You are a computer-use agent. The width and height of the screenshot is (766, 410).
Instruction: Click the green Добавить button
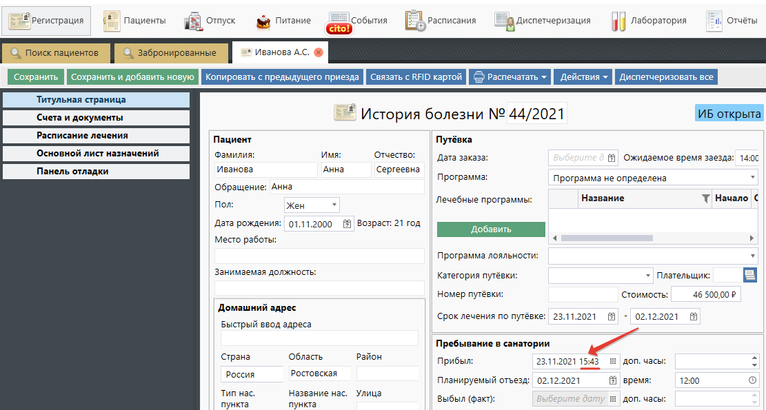491,229
